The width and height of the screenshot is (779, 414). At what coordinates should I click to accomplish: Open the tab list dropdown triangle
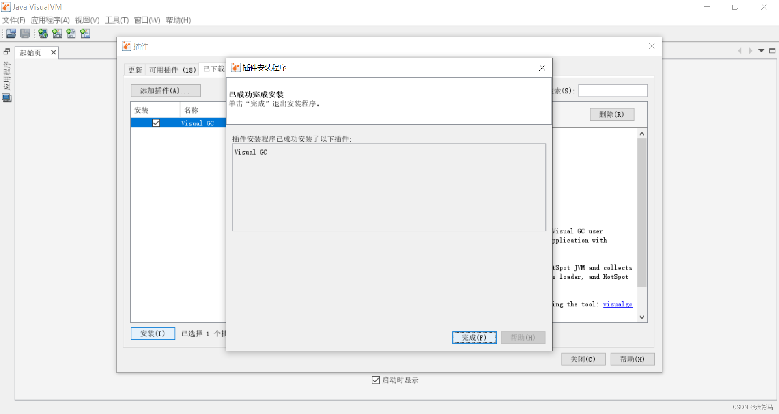tap(761, 51)
